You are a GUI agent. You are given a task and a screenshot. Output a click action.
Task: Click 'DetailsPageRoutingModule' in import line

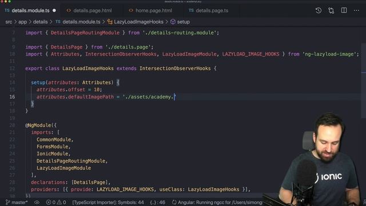coord(85,33)
